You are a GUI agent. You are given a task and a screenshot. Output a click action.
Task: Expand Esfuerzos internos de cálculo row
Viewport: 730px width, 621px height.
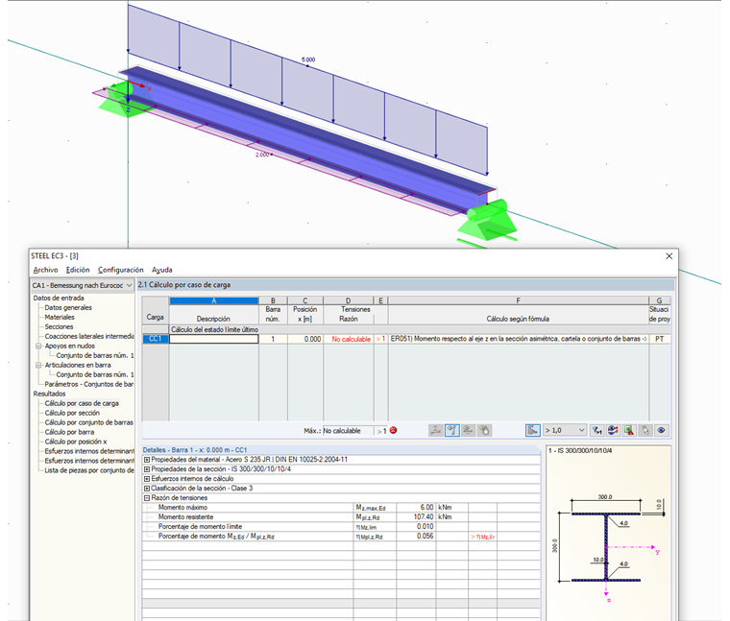pos(147,479)
